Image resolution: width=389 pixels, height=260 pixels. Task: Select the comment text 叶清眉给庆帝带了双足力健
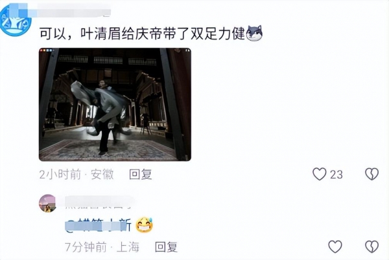(163, 34)
